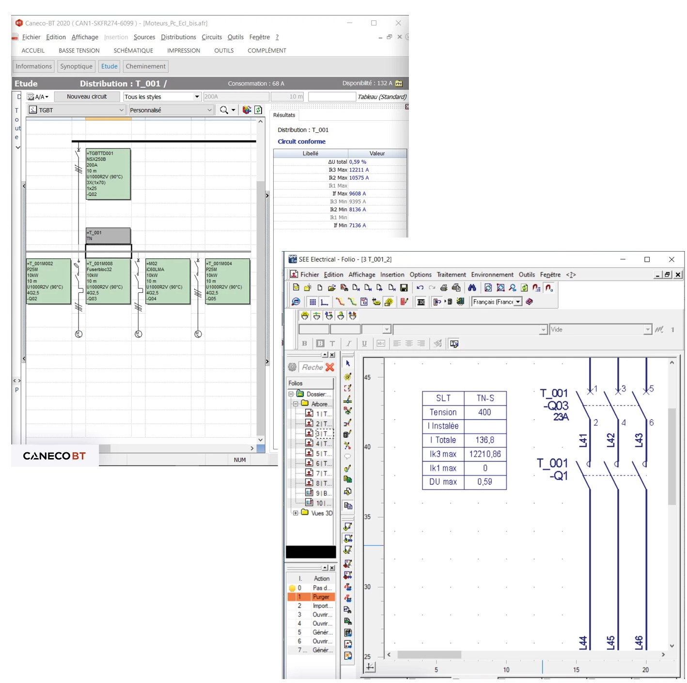This screenshot has height=683, width=687.
Task: Click the binoculars Find icon
Action: click(x=471, y=288)
